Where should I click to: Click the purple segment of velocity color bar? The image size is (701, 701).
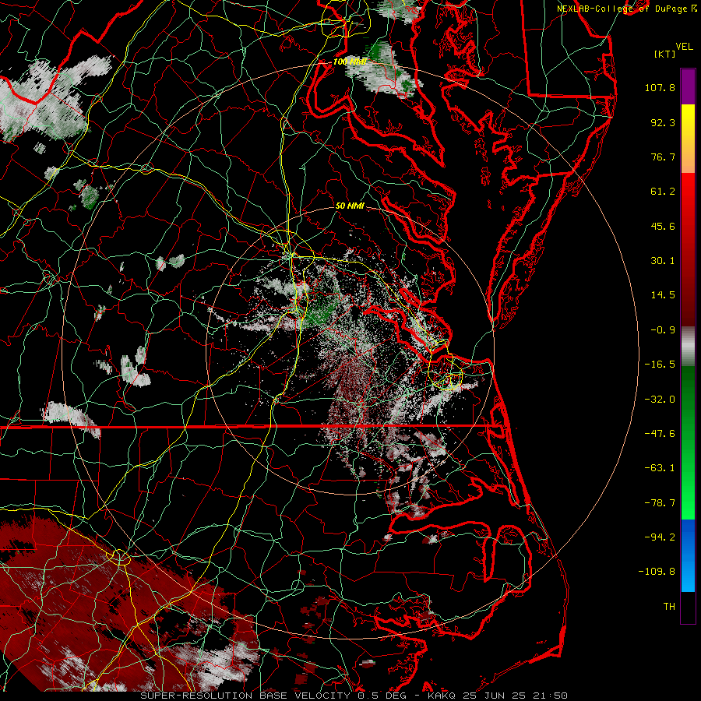(x=688, y=86)
